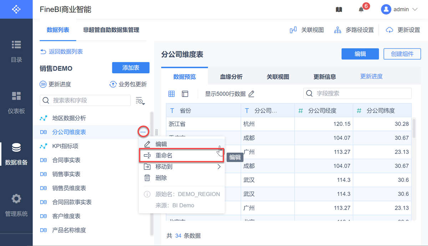Open the 管理系统 gear section
Image resolution: width=428 pixels, height=246 pixels.
click(x=16, y=205)
